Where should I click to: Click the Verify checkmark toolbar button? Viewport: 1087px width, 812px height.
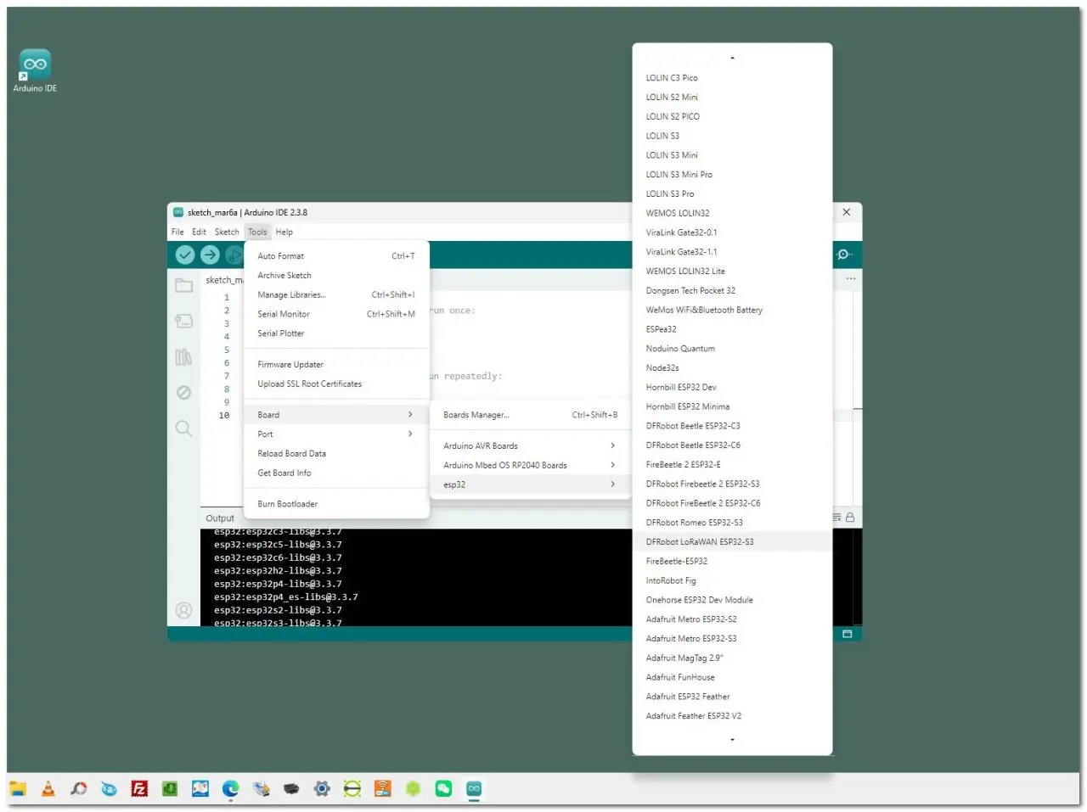[x=185, y=255]
